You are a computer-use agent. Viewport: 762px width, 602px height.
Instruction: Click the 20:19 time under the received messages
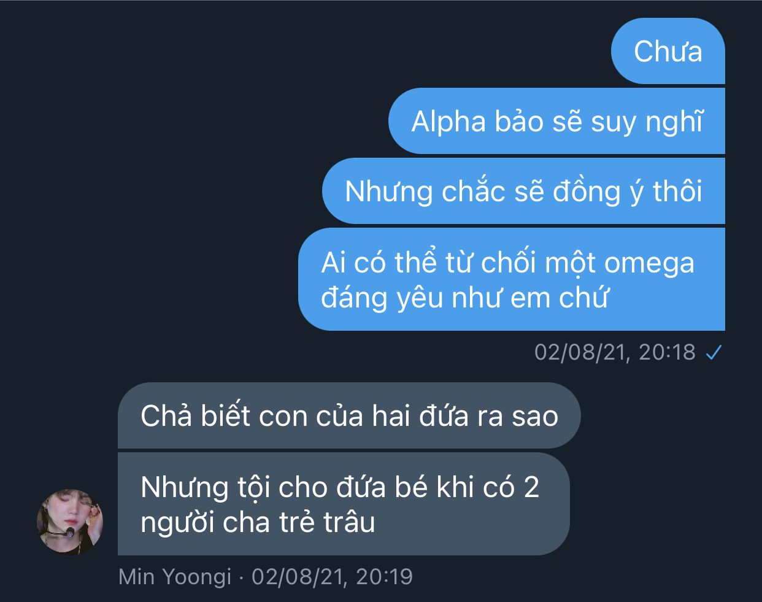(384, 577)
